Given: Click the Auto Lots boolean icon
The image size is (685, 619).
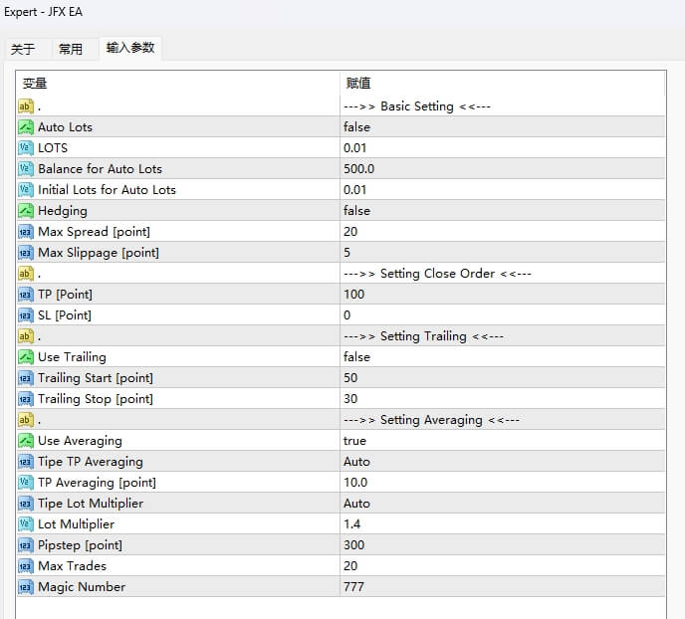Looking at the screenshot, I should point(26,127).
